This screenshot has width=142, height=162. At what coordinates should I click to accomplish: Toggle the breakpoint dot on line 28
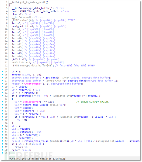pos(3,84)
